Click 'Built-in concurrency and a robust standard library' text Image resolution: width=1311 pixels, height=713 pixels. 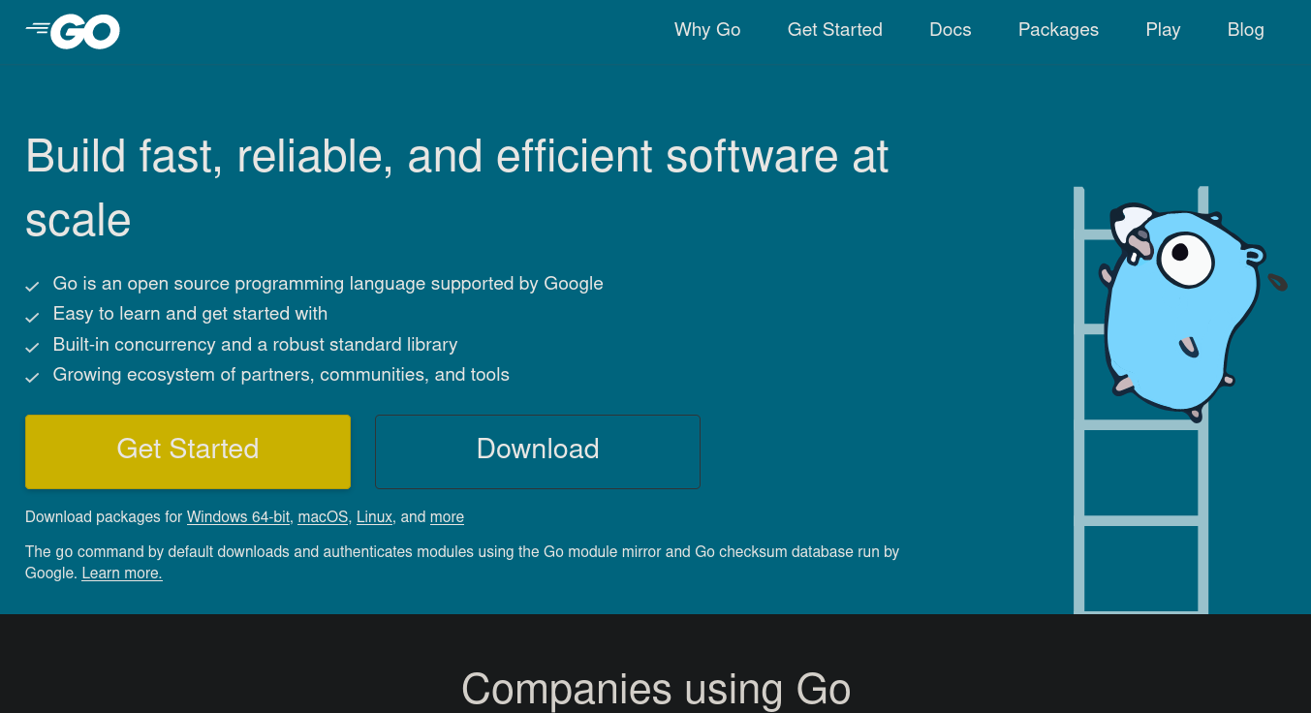click(x=255, y=345)
